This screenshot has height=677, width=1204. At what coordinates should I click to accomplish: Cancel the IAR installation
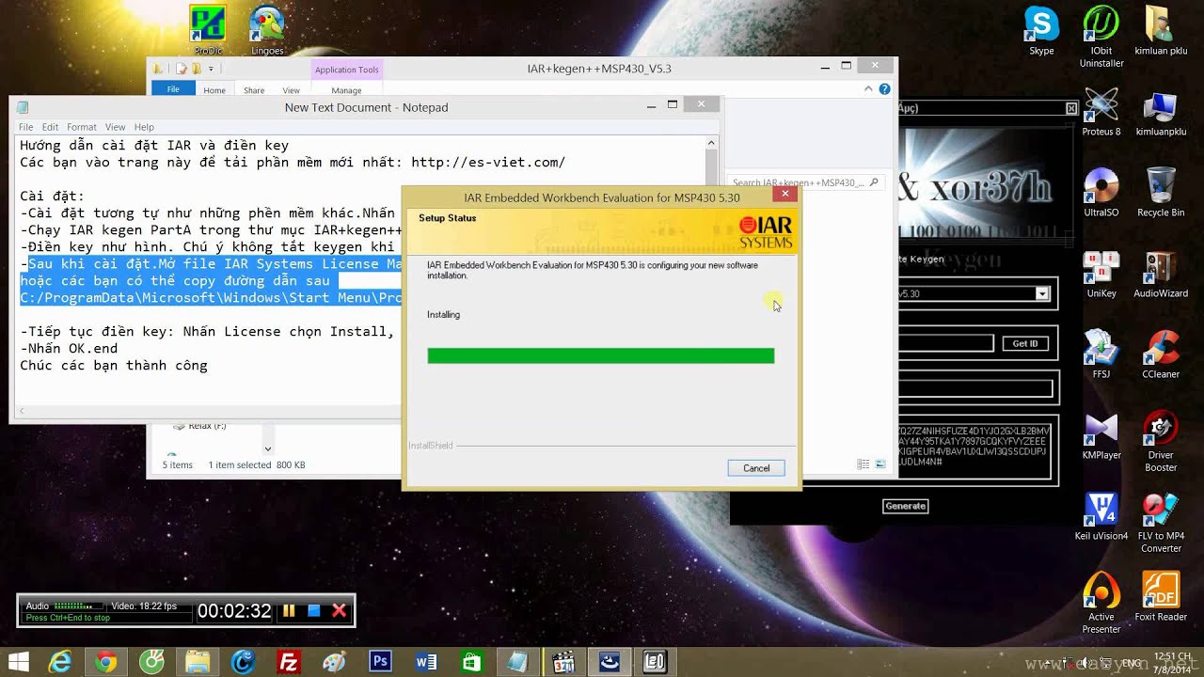pyautogui.click(x=756, y=467)
